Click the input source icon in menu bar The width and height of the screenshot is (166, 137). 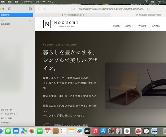click(x=147, y=2)
